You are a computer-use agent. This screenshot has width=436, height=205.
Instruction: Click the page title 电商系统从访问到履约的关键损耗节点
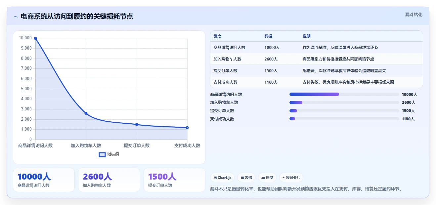[77, 16]
